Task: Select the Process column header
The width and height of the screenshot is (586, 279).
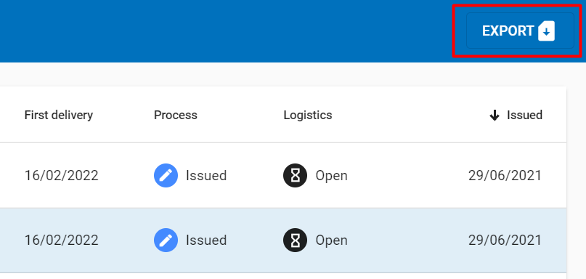Action: [x=175, y=115]
